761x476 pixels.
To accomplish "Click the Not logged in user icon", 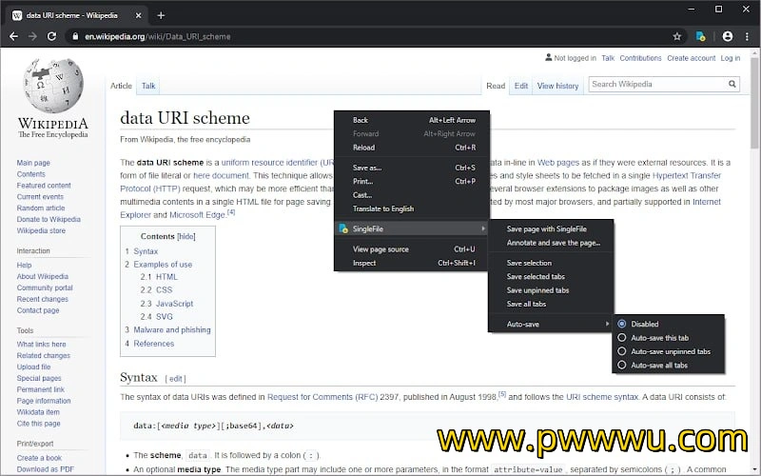I will pyautogui.click(x=548, y=57).
